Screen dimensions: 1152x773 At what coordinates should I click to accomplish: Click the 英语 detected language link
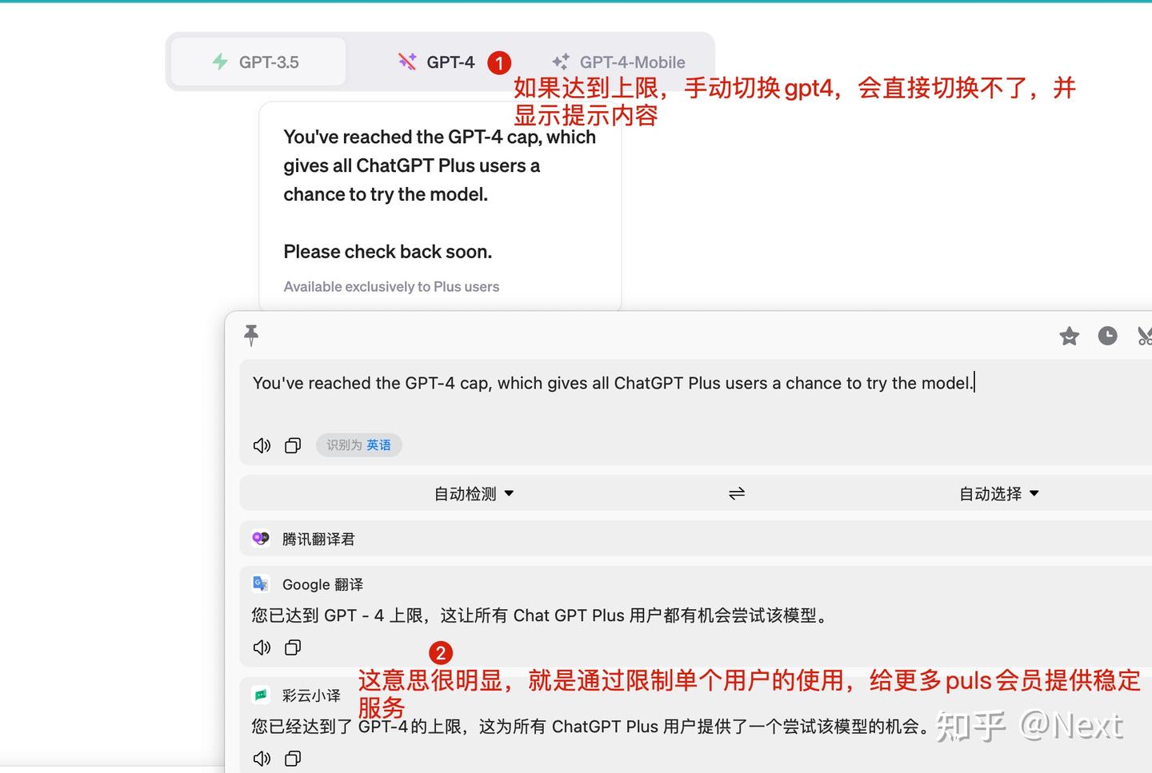(378, 445)
